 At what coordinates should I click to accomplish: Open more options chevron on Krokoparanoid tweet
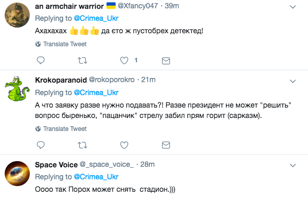[293, 81]
